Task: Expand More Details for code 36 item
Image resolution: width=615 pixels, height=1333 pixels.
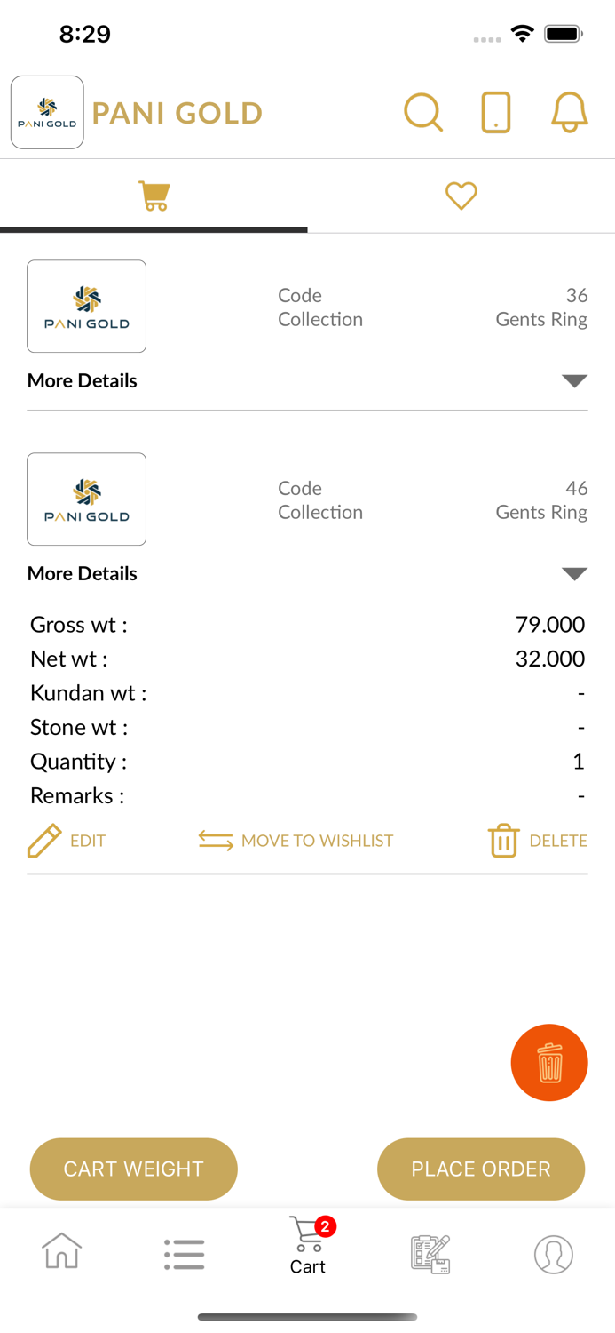Action: [x=83, y=380]
